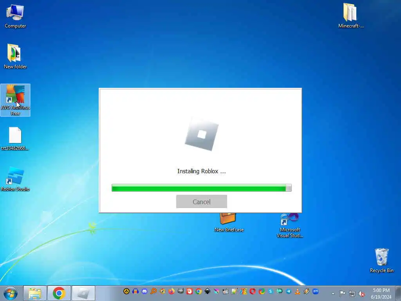Open the orange magnifier search icon
This screenshot has height=301, width=401.
154,291
